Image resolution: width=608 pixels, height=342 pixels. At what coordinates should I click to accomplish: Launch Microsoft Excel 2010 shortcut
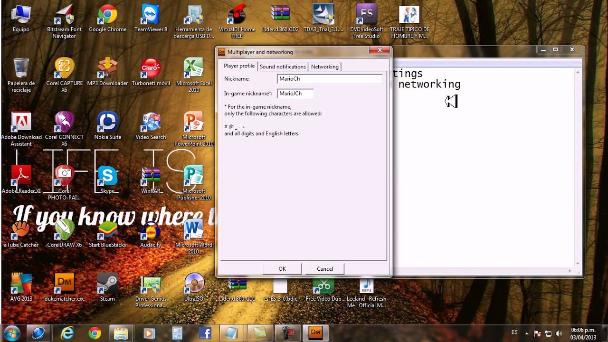[x=194, y=75]
